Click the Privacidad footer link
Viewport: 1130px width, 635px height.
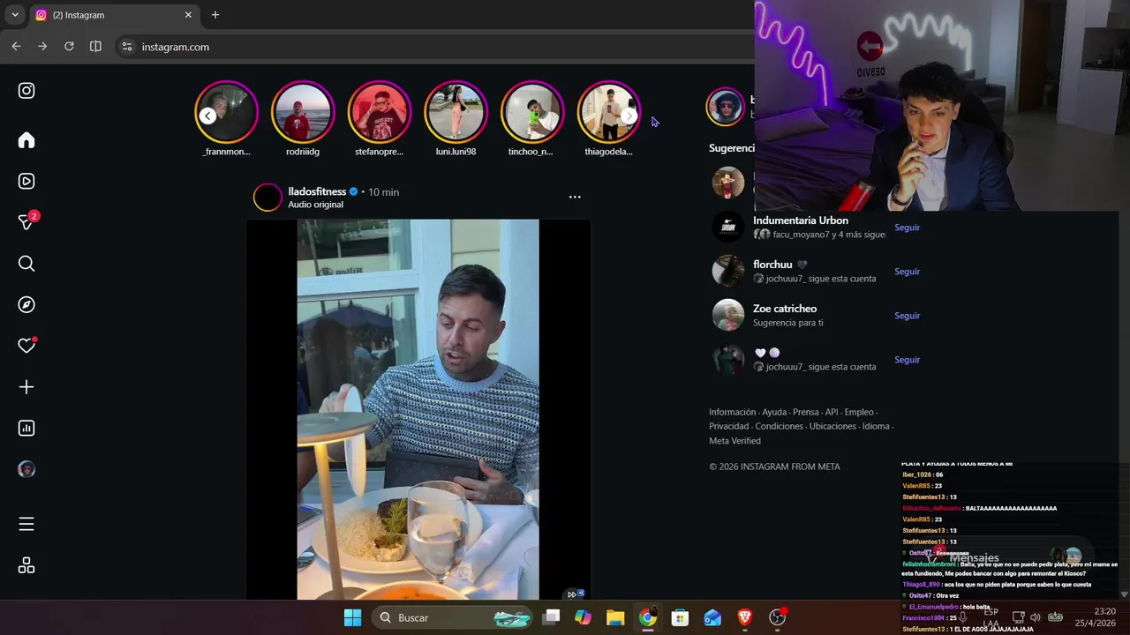[729, 426]
